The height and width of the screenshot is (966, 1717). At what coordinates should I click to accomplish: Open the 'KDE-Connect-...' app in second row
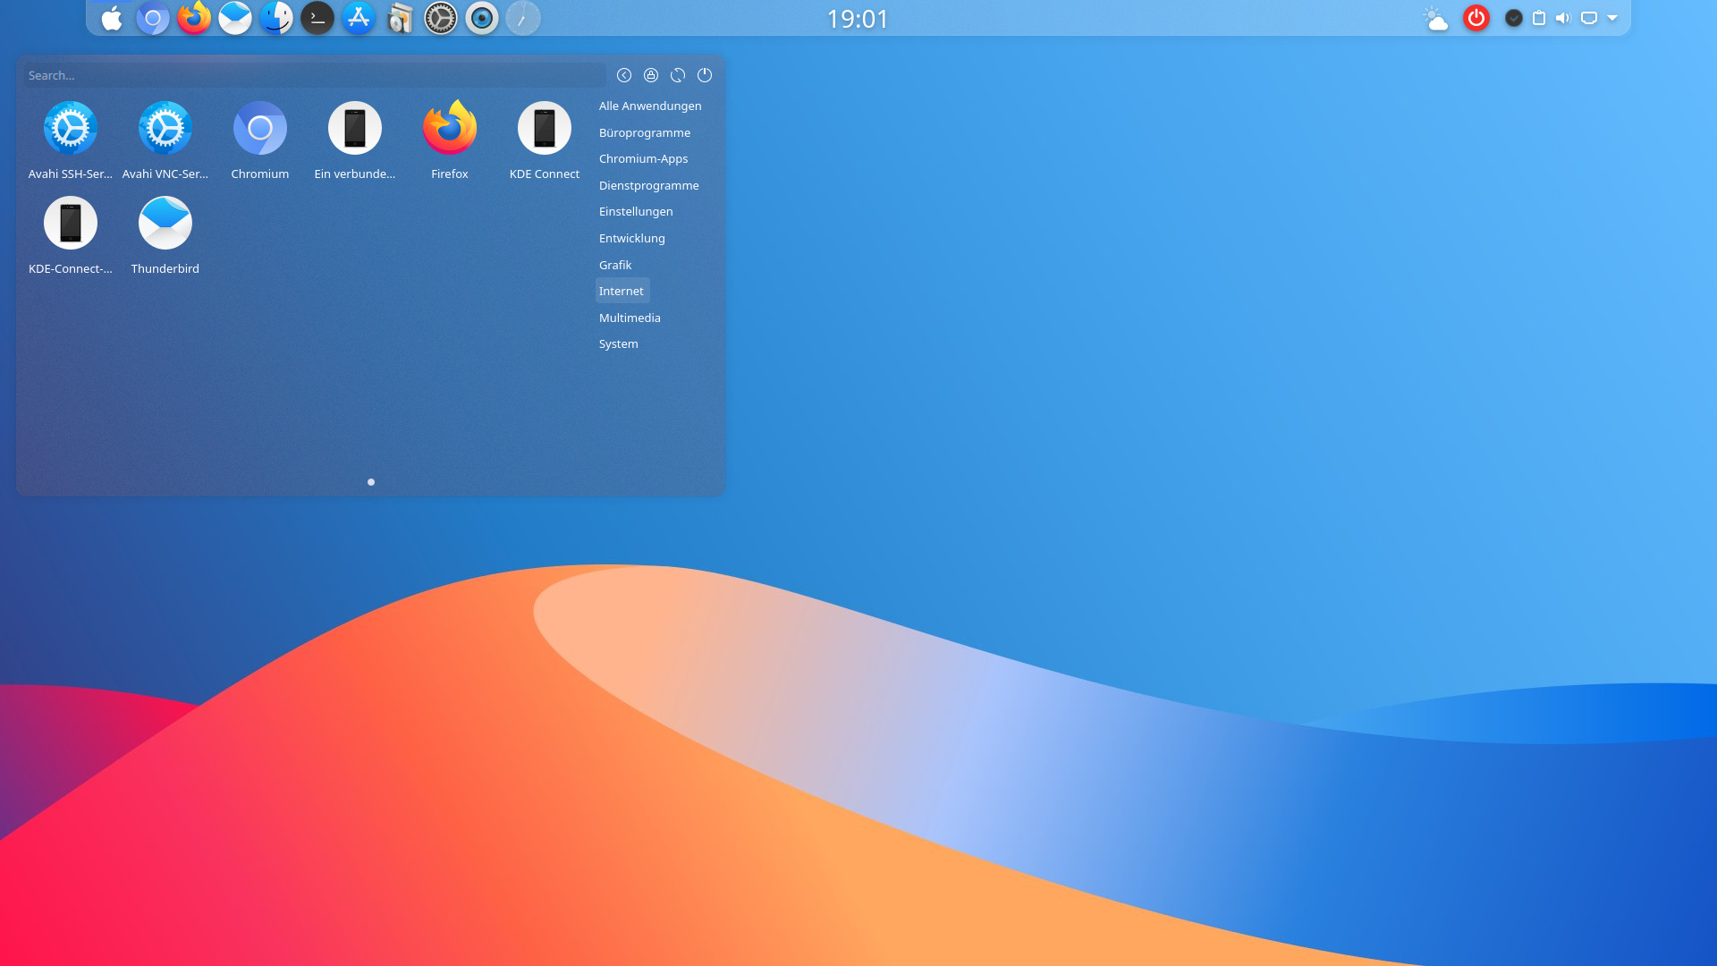[x=71, y=235]
